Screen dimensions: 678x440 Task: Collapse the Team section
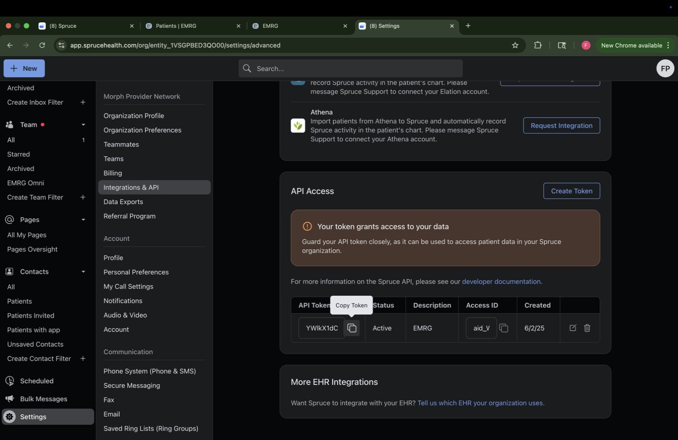point(83,125)
